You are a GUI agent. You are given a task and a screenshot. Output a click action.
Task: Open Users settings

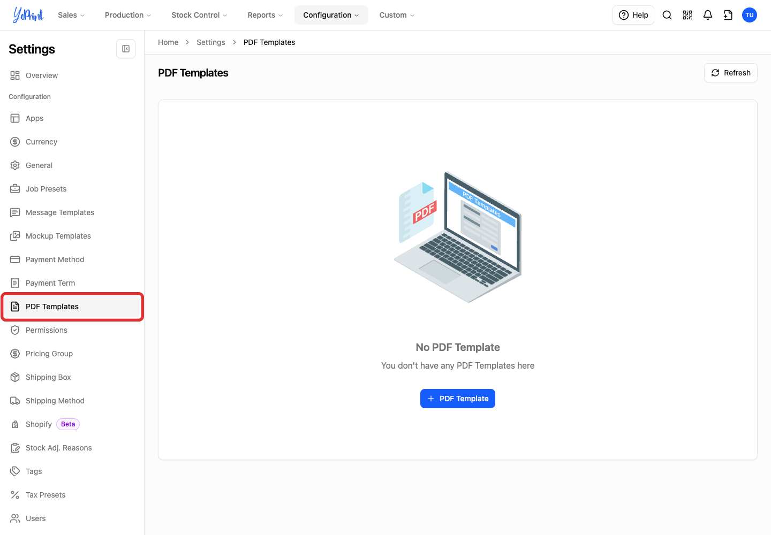(x=72, y=518)
